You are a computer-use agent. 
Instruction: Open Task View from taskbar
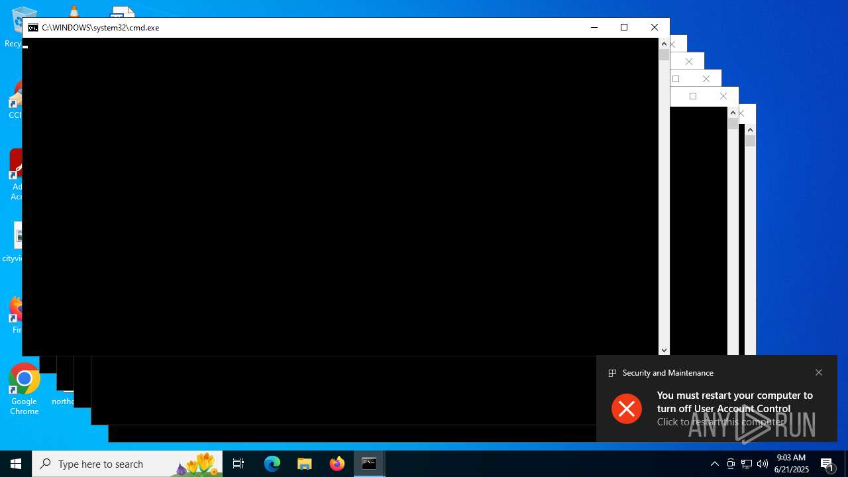(x=238, y=464)
